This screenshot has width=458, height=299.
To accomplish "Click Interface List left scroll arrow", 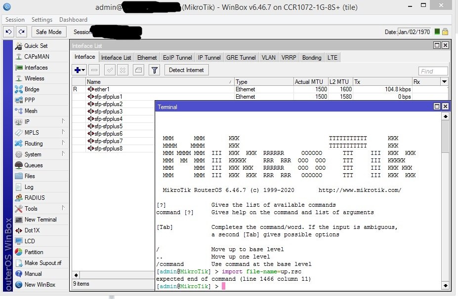I will (76, 275).
